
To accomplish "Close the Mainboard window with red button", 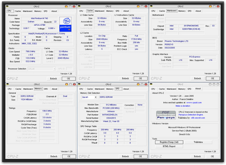I will (218, 6).
